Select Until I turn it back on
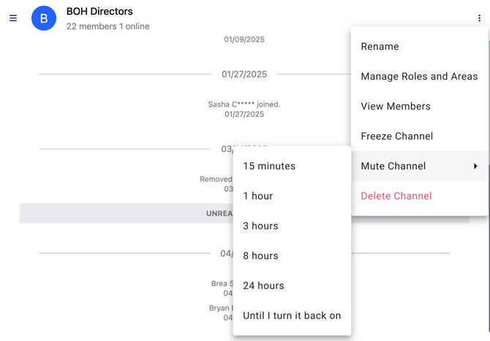The width and height of the screenshot is (490, 341). point(292,316)
